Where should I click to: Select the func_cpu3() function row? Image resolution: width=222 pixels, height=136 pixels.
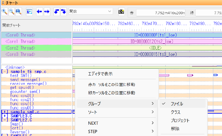click(x=37, y=96)
